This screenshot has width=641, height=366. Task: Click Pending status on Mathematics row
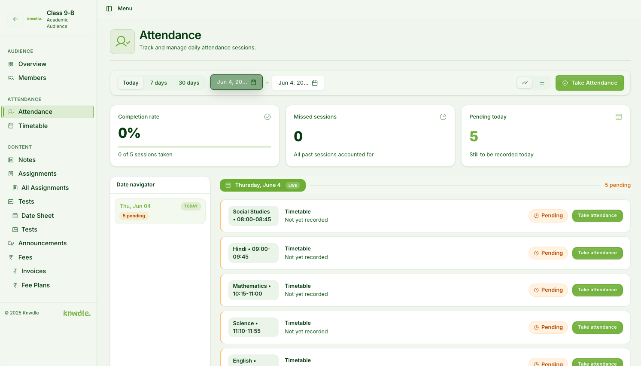coord(548,290)
